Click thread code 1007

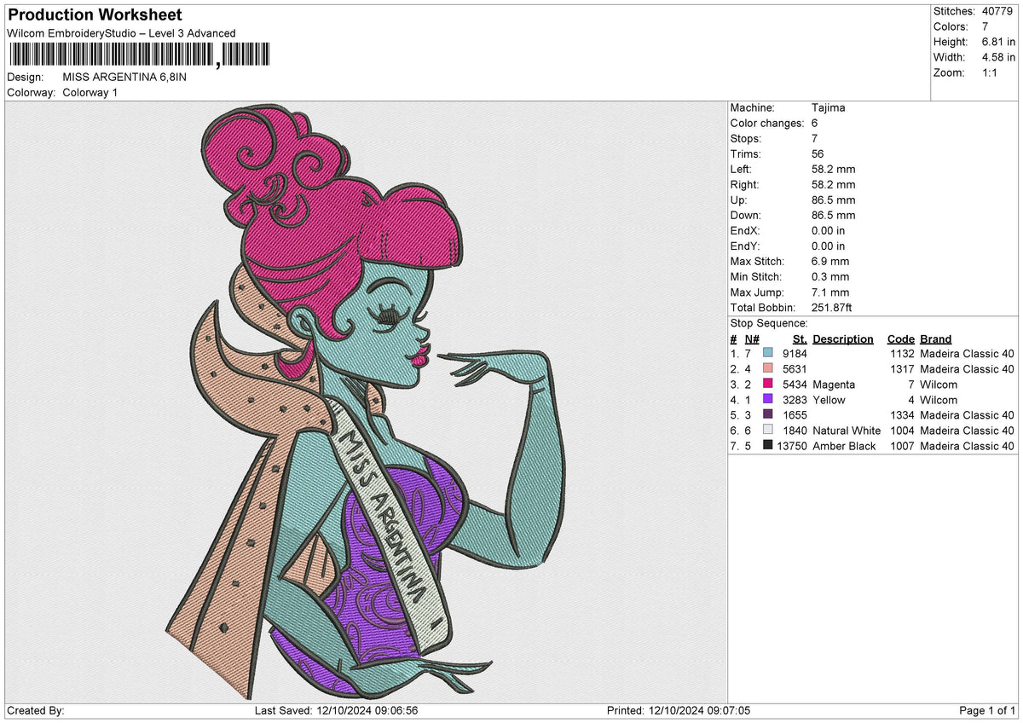(x=902, y=446)
